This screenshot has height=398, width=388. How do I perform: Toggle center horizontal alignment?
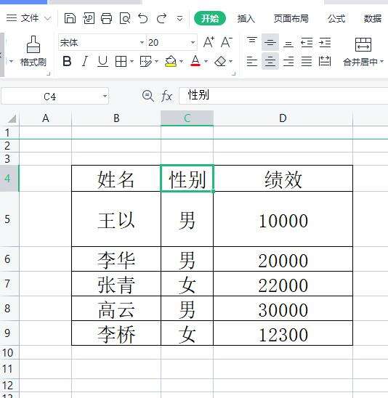click(270, 61)
